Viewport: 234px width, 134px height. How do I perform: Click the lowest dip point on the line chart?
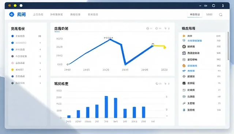(125, 64)
